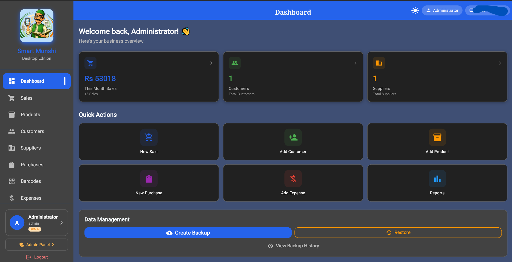
Task: Click the Add Product box icon
Action: click(x=437, y=137)
